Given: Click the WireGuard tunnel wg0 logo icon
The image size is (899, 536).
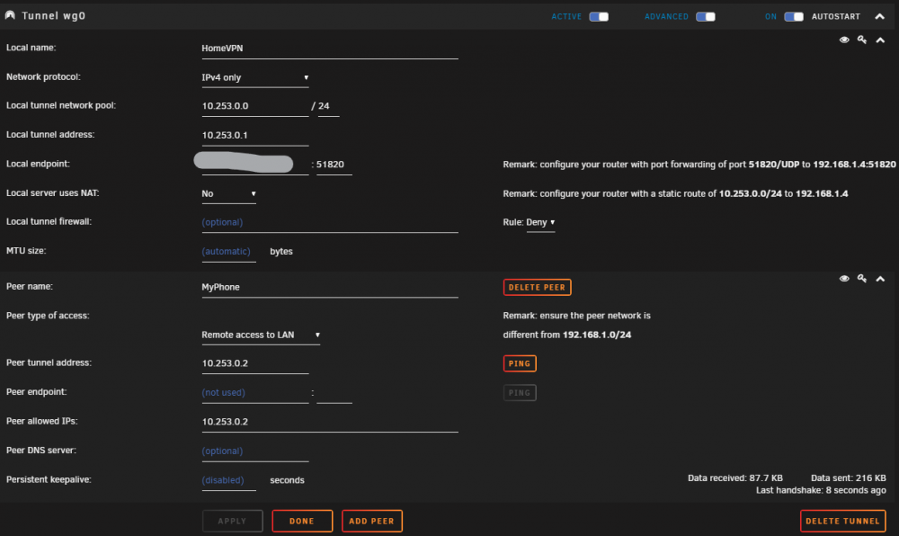Looking at the screenshot, I should pos(10,15).
